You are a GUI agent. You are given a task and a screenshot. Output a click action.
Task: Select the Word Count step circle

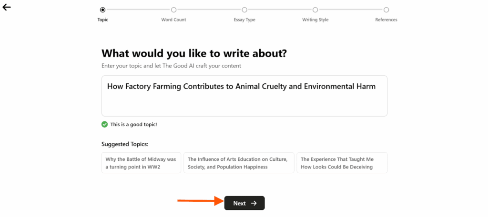click(x=173, y=10)
